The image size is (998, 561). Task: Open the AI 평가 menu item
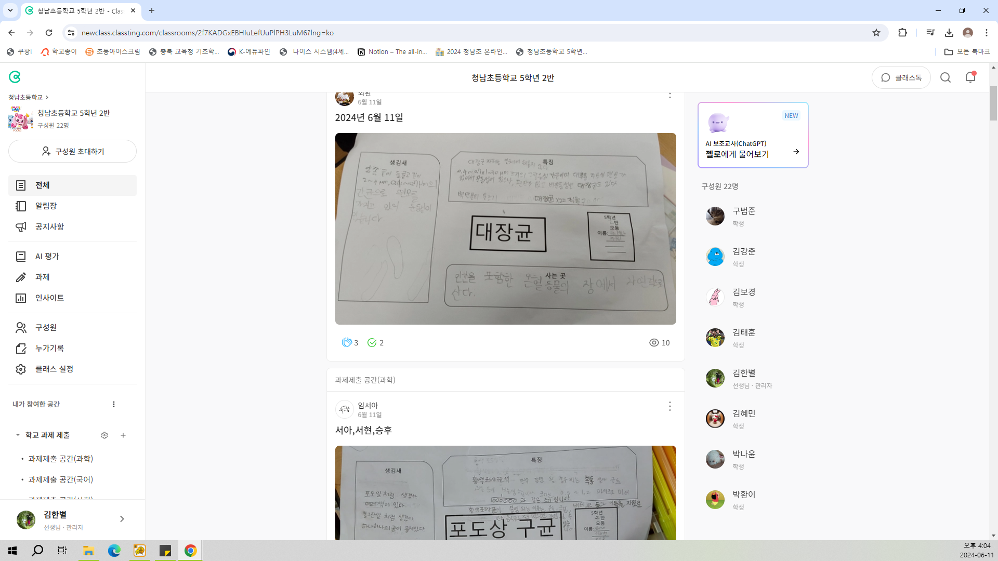click(x=72, y=257)
